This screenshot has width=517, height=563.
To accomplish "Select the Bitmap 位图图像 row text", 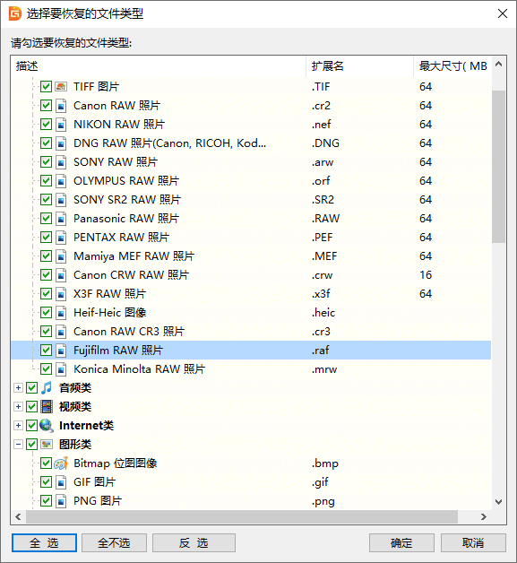I will point(116,463).
